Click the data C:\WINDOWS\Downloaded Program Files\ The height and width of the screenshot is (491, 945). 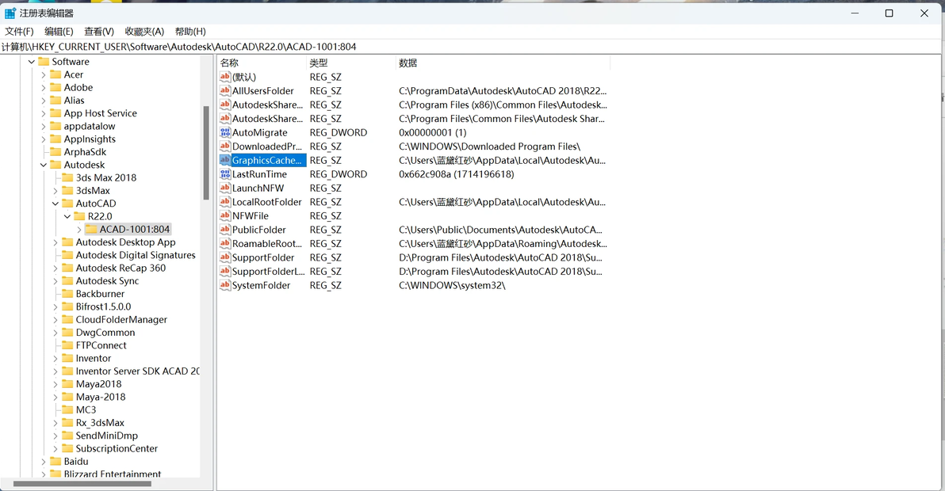tap(489, 147)
